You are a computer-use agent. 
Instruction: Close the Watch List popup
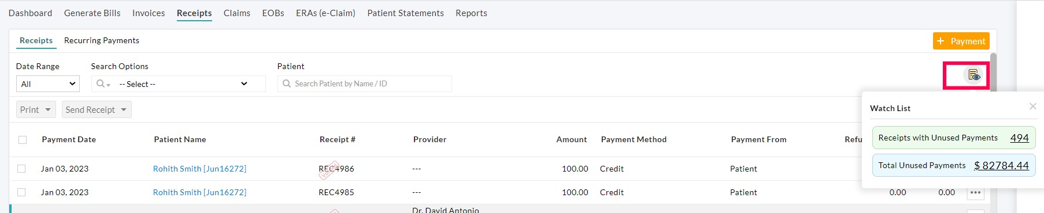click(x=1032, y=106)
